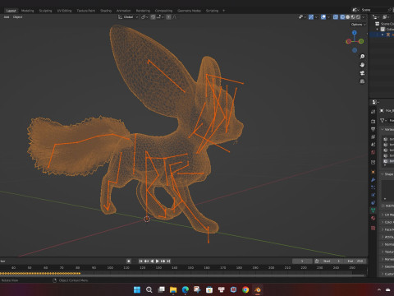
Task: Add a new workspace with plus button
Action: click(224, 11)
